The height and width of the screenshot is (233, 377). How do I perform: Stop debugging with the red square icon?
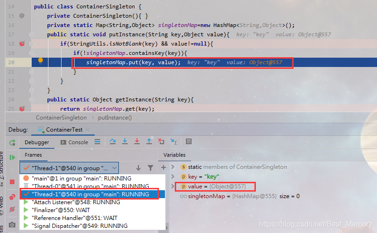(x=12, y=182)
